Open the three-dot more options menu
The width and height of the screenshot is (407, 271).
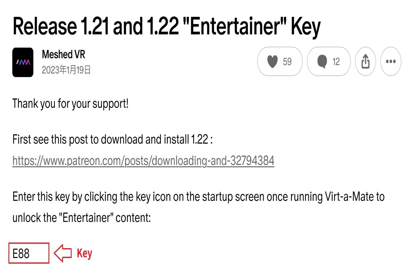click(391, 61)
